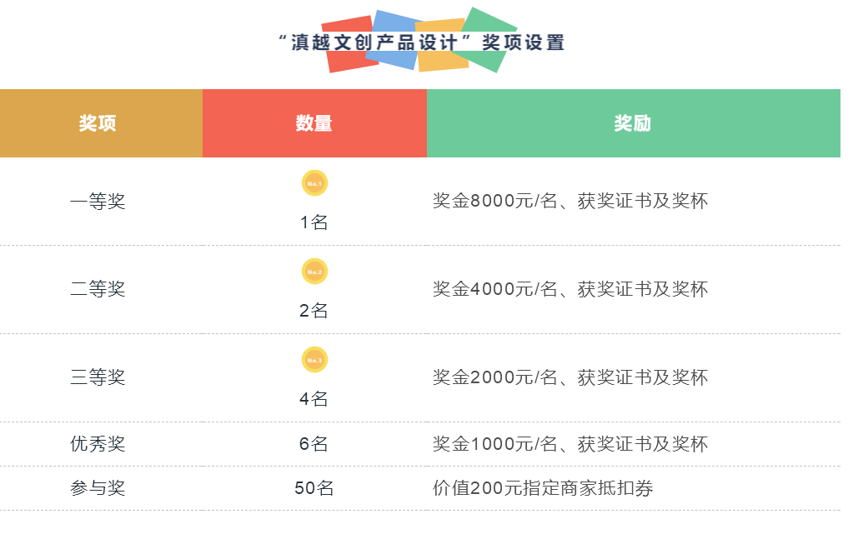The image size is (853, 544).
Task: Click the green 奖励 column header
Action: pos(633,123)
